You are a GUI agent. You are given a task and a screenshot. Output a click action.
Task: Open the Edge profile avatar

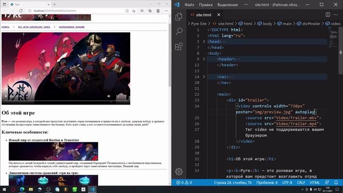[x=158, y=11]
